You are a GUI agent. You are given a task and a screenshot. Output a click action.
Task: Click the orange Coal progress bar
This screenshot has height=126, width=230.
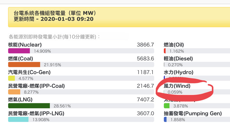click(24, 65)
